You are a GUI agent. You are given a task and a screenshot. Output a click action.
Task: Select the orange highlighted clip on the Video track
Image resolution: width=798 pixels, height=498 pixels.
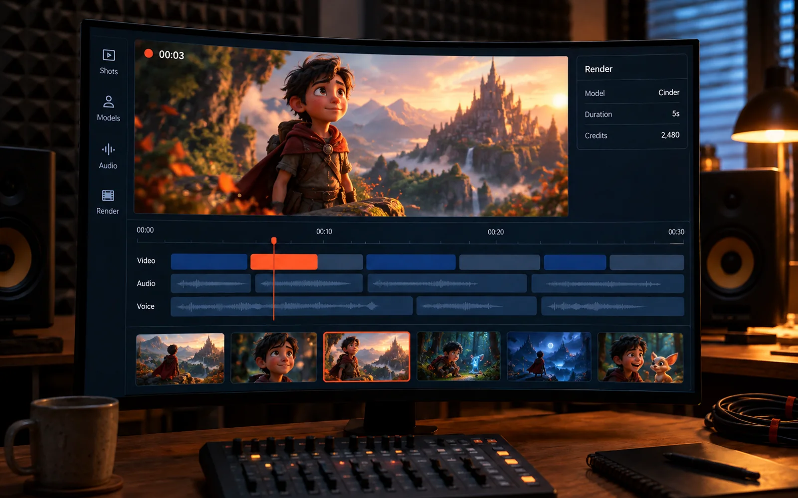tap(284, 262)
